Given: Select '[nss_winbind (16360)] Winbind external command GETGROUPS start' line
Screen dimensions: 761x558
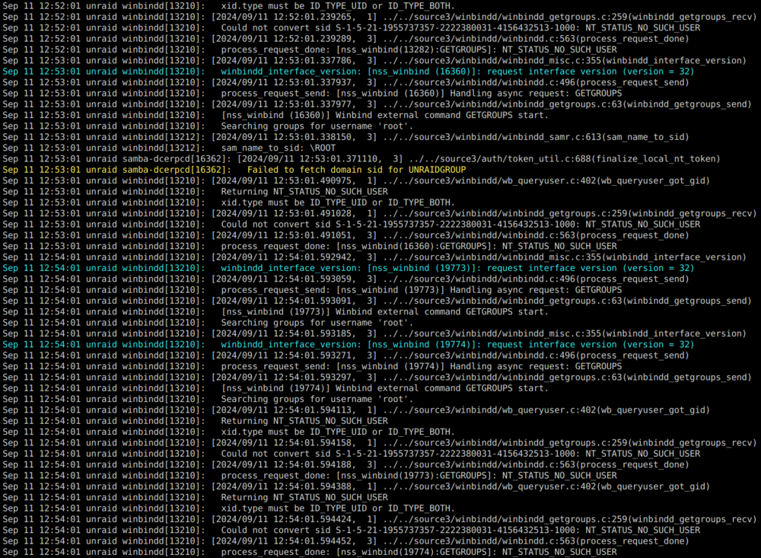Looking at the screenshot, I should click(x=275, y=115).
